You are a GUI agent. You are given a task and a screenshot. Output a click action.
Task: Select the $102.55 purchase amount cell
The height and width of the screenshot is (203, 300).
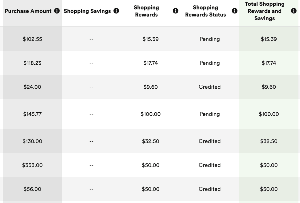(32, 39)
